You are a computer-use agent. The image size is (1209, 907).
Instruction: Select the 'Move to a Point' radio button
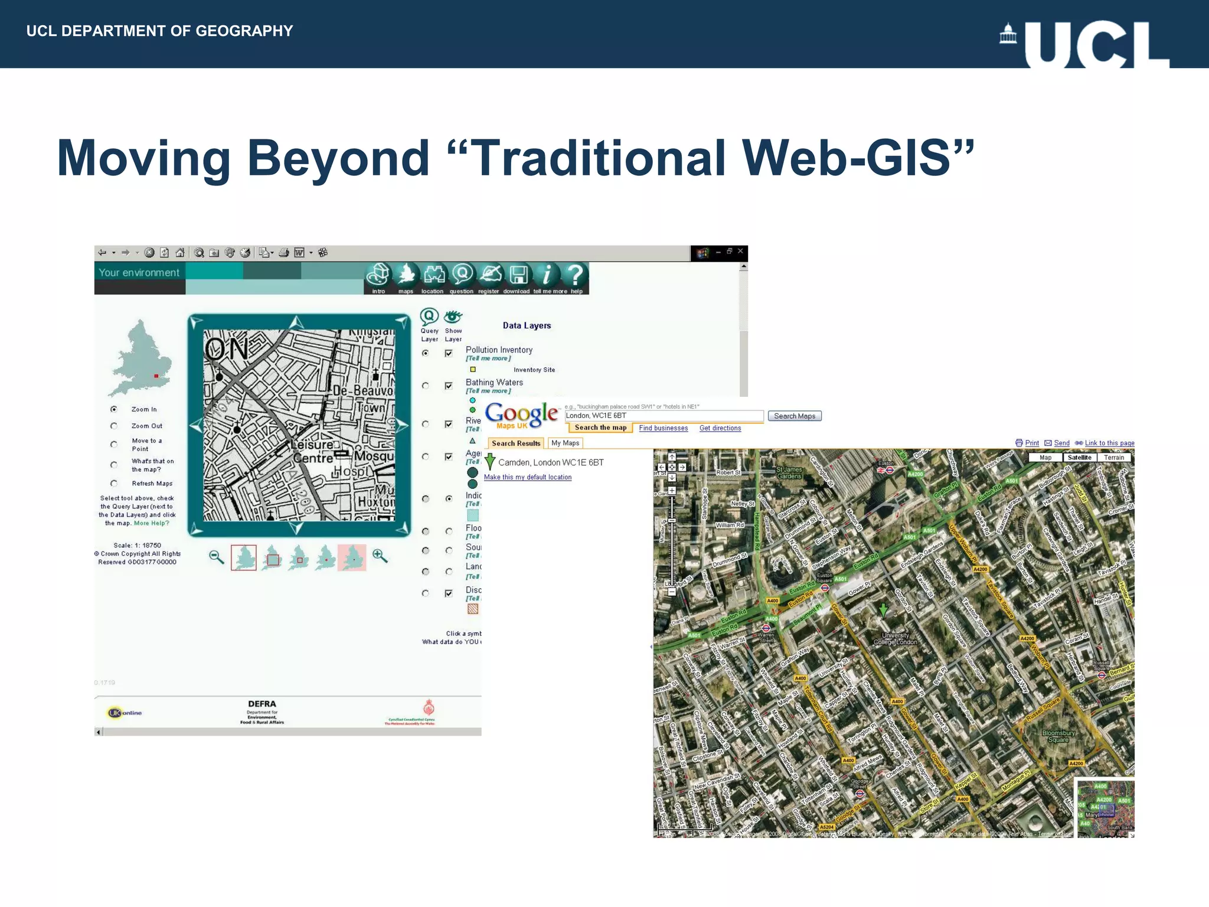[x=114, y=445]
